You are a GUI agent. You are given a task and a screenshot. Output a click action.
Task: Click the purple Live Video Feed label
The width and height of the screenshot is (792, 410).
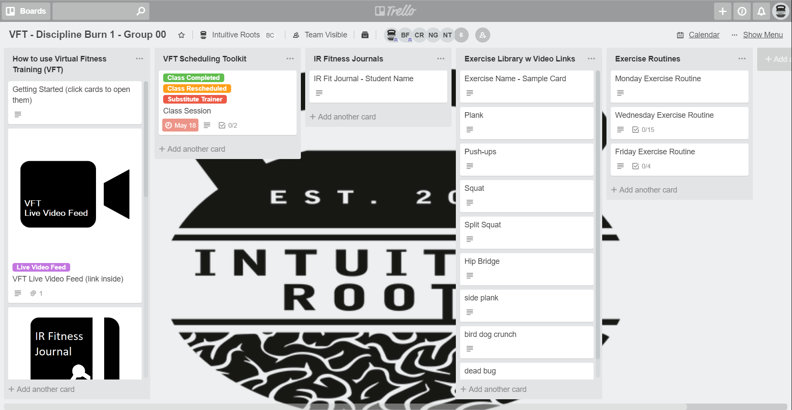(41, 267)
